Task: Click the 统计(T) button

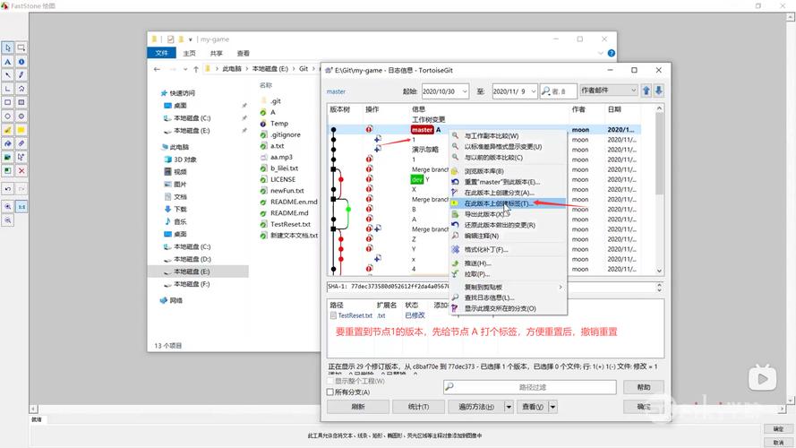Action: tap(418, 407)
